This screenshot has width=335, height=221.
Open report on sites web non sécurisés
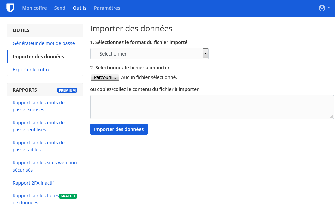pyautogui.click(x=45, y=166)
